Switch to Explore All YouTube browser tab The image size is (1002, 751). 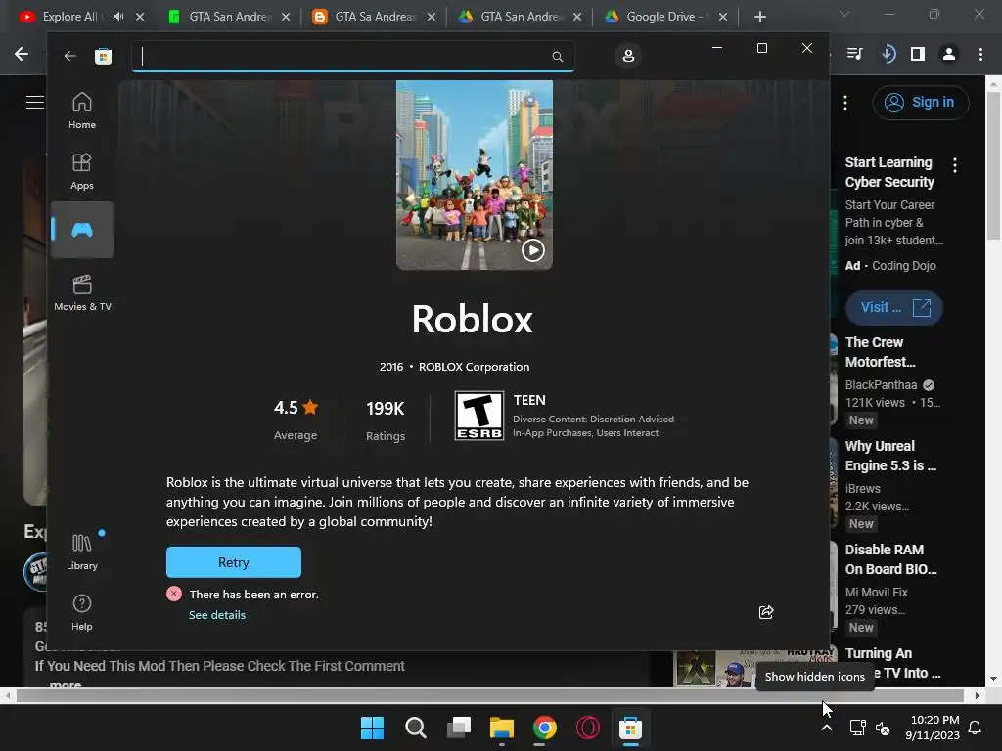pos(69,17)
